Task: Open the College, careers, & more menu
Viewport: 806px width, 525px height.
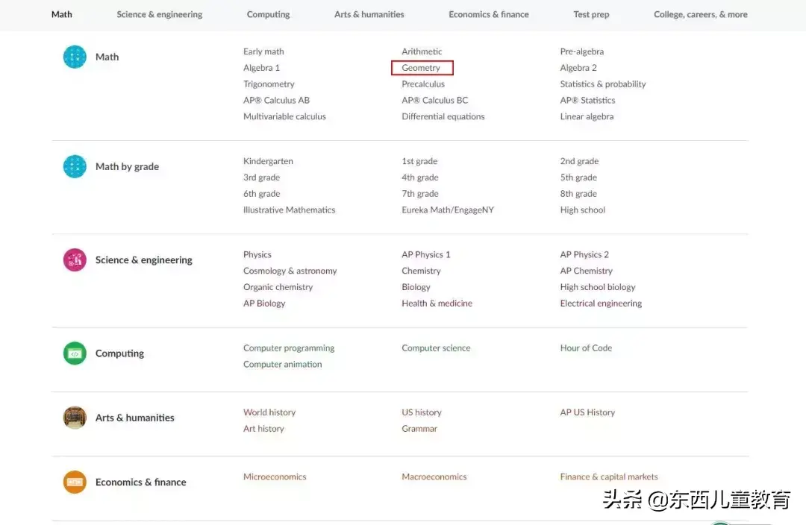Action: [700, 14]
